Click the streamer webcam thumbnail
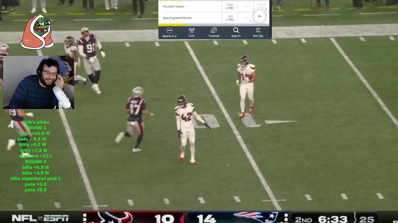This screenshot has height=223, width=398. pyautogui.click(x=39, y=82)
